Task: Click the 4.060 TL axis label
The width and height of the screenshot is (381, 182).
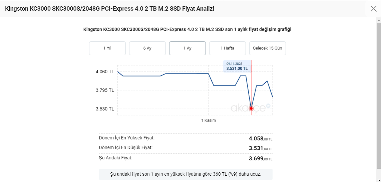Action: tap(105, 72)
